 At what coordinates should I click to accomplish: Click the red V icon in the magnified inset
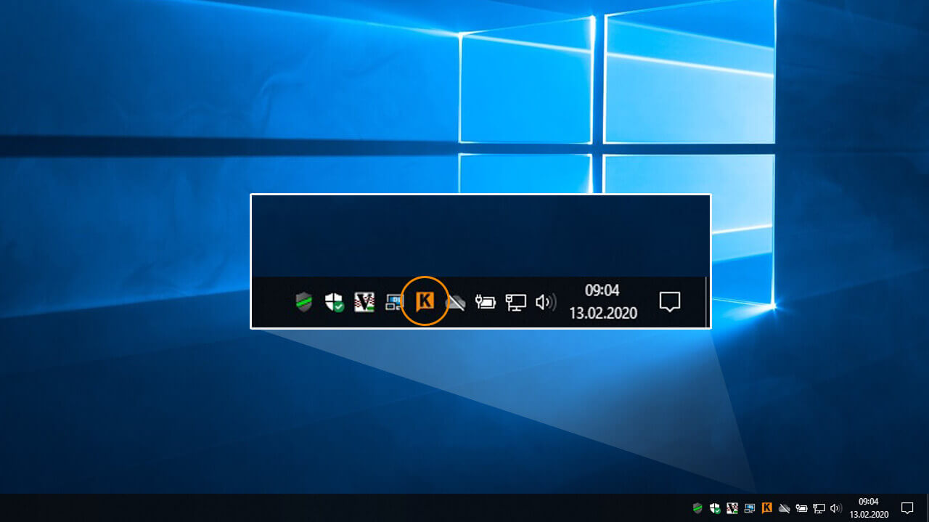click(x=364, y=302)
